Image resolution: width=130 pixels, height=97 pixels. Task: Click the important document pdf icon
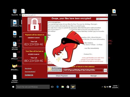pyautogui.click(x=15, y=46)
